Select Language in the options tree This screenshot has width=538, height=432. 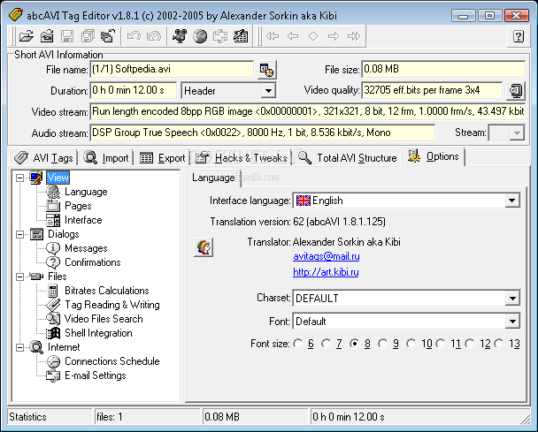[x=86, y=192]
